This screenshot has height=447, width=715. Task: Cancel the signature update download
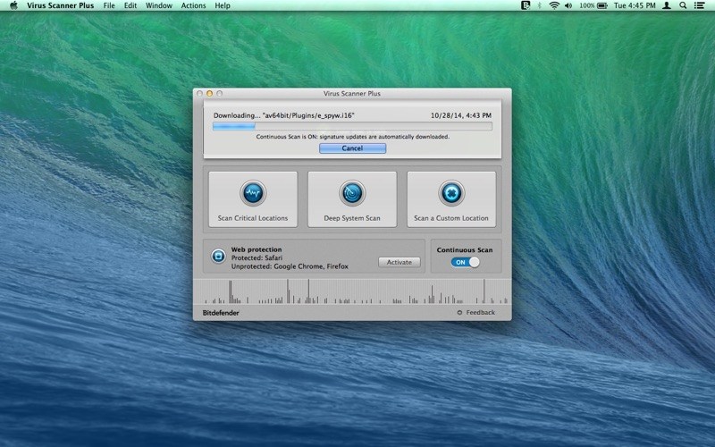tap(352, 148)
